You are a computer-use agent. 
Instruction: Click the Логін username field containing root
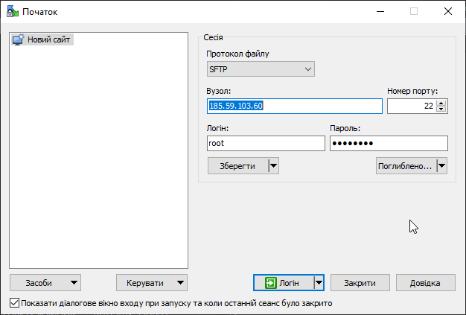tap(266, 143)
